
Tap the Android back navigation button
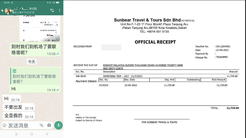pyautogui.click(x=47, y=134)
